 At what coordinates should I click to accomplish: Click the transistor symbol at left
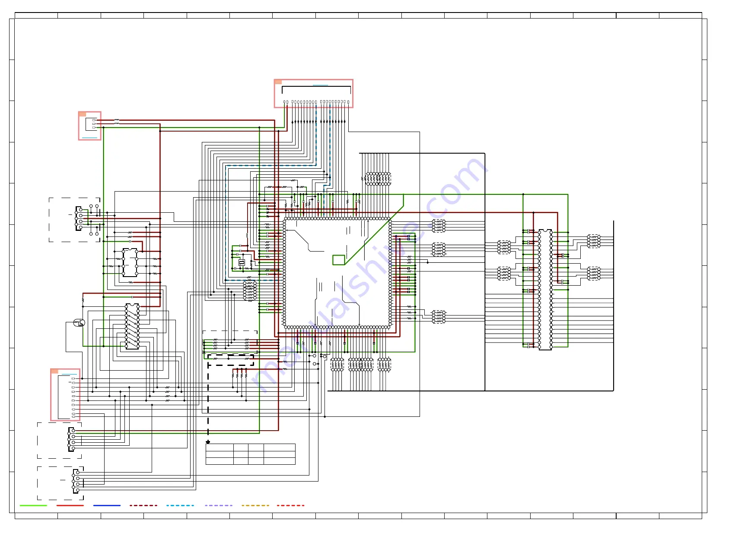click(79, 322)
